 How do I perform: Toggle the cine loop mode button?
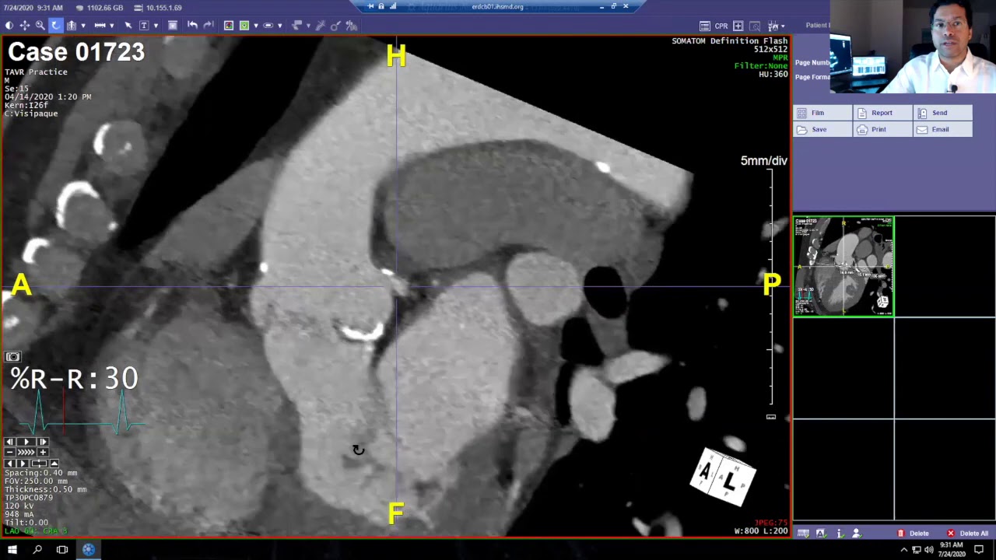pyautogui.click(x=39, y=464)
